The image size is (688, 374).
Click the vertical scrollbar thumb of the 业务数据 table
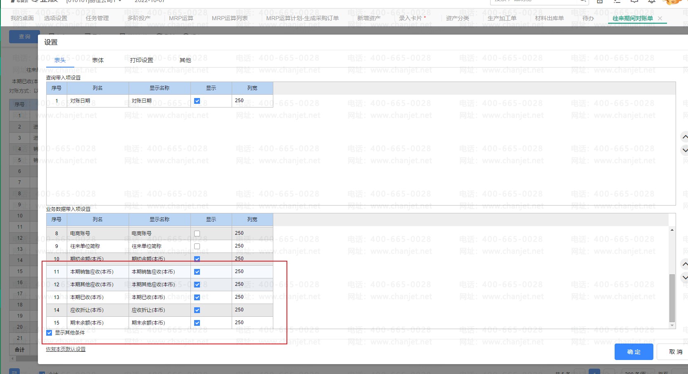click(x=672, y=298)
